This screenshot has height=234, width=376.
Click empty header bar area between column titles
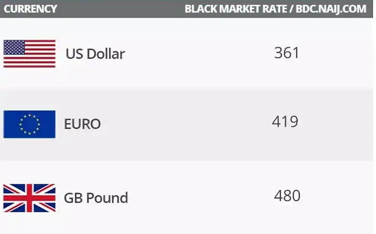(120, 9)
